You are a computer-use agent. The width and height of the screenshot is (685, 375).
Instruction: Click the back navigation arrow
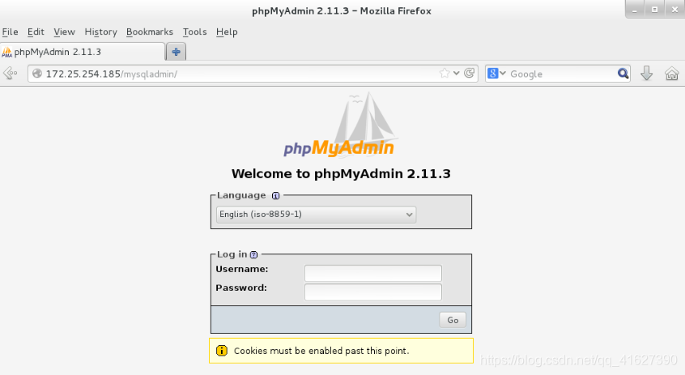[x=10, y=73]
